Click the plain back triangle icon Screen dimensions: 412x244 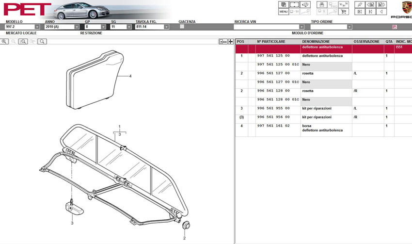381,12
